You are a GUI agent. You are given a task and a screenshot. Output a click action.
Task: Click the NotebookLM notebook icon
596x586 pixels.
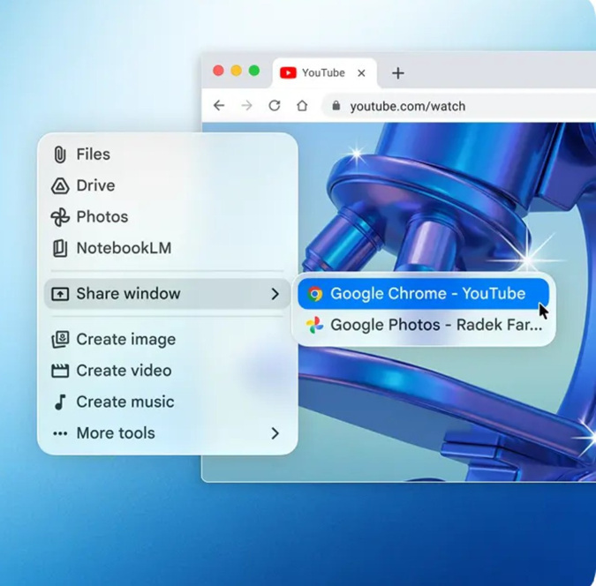point(60,249)
